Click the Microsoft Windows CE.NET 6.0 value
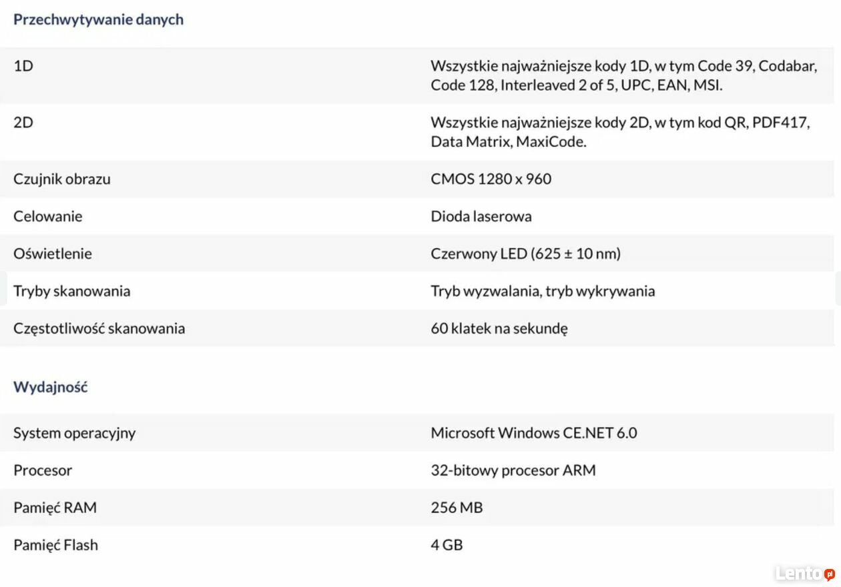This screenshot has height=587, width=841. pos(534,433)
